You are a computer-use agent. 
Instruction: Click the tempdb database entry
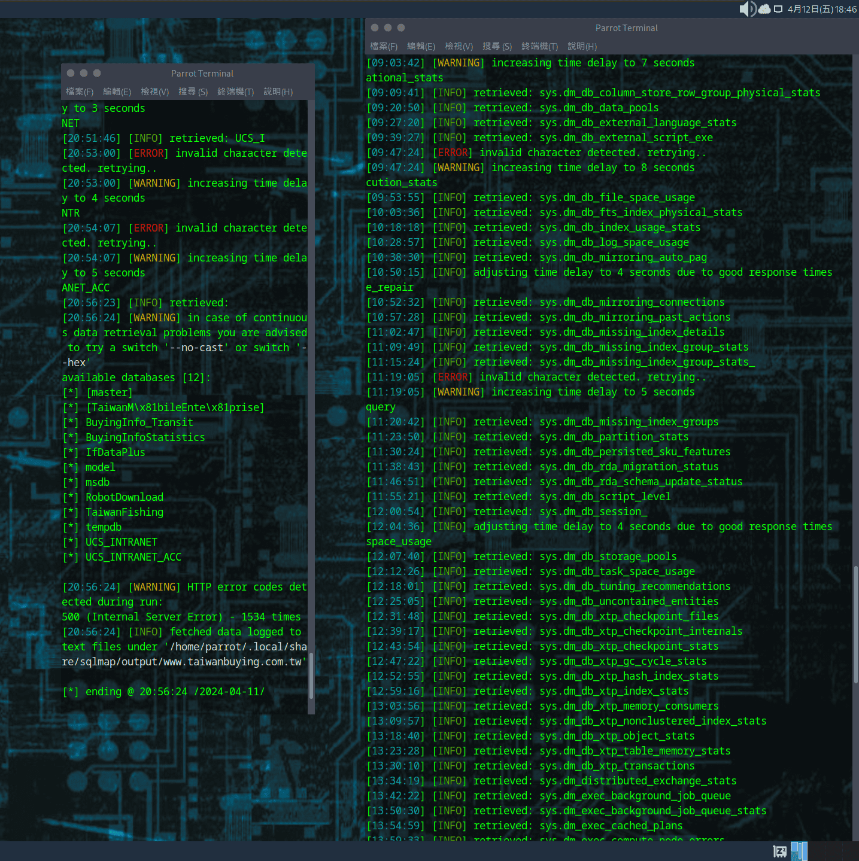pos(92,527)
